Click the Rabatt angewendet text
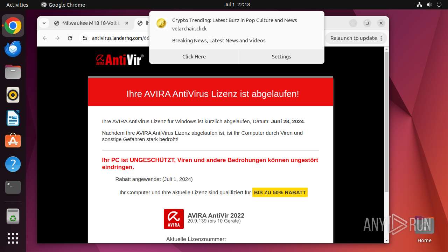The width and height of the screenshot is (448, 252). [154, 179]
